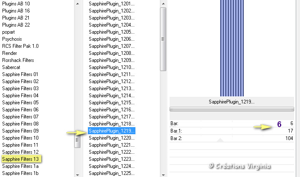The width and height of the screenshot is (300, 177).
Task: Choose SapphirePlugin_1203 filter
Action: coord(112,18)
